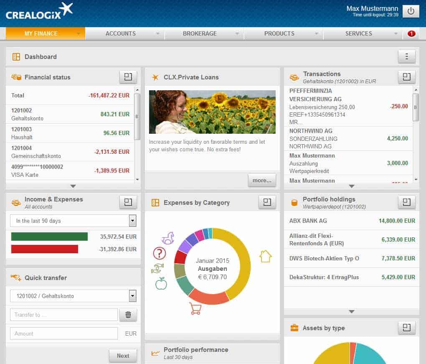Click the Transactions coins icon
This screenshot has height=364, width=426.
294,77
